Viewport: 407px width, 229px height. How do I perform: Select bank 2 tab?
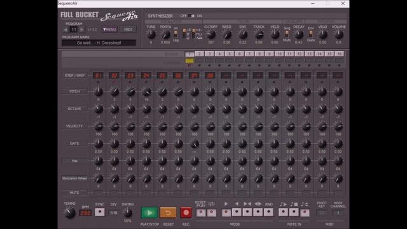[x=199, y=53]
